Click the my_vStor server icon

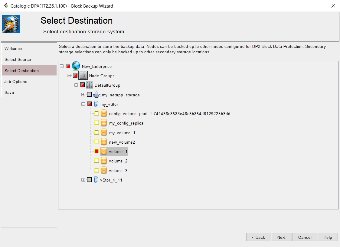(x=96, y=104)
